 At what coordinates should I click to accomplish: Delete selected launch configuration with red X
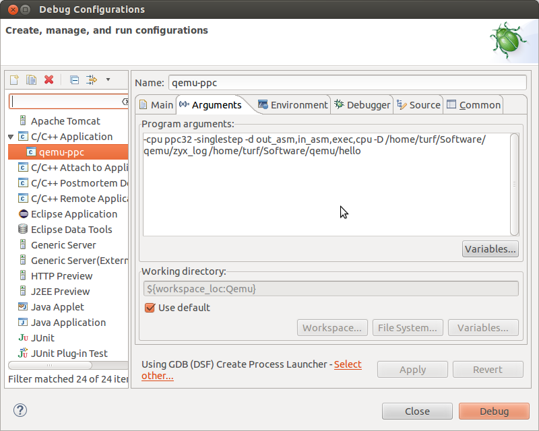[49, 79]
